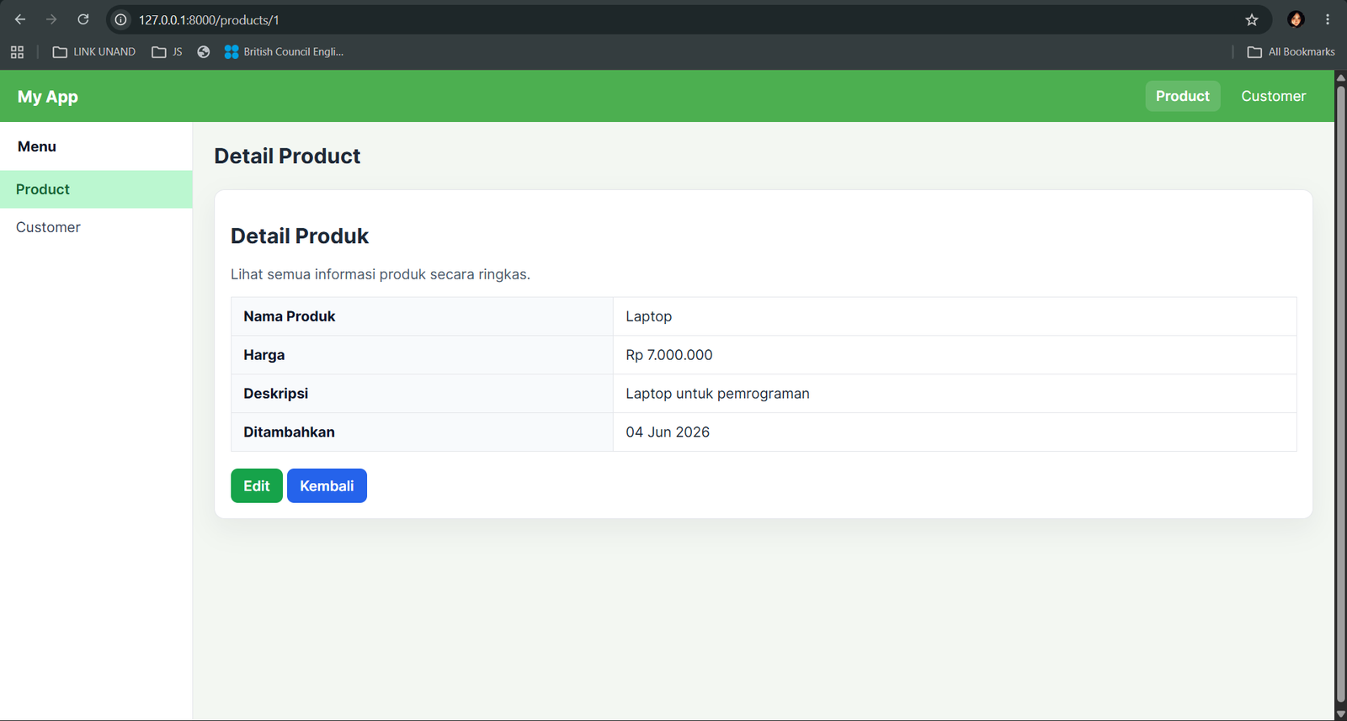
Task: Click the Laptop product name value
Action: point(649,316)
